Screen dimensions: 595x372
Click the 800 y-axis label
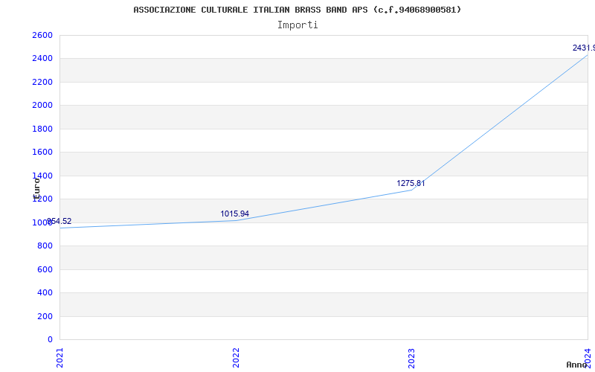coord(45,246)
